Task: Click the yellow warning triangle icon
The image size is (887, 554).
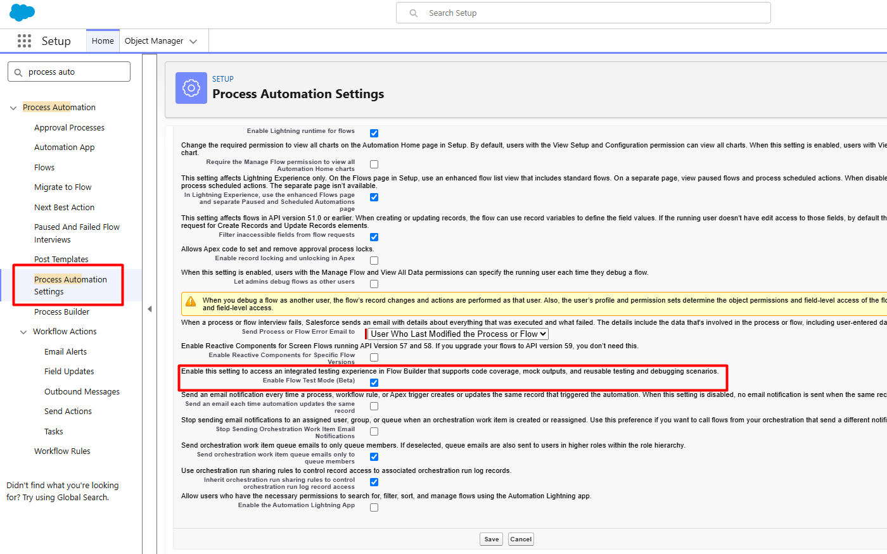Action: click(x=191, y=301)
